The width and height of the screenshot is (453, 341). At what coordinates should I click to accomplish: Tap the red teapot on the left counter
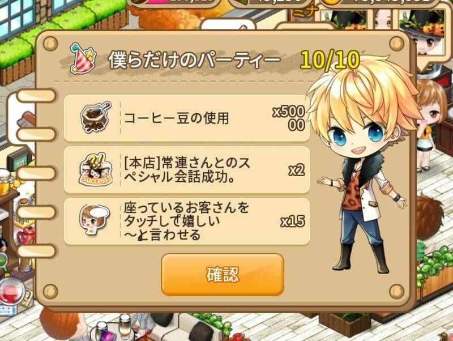27,235
